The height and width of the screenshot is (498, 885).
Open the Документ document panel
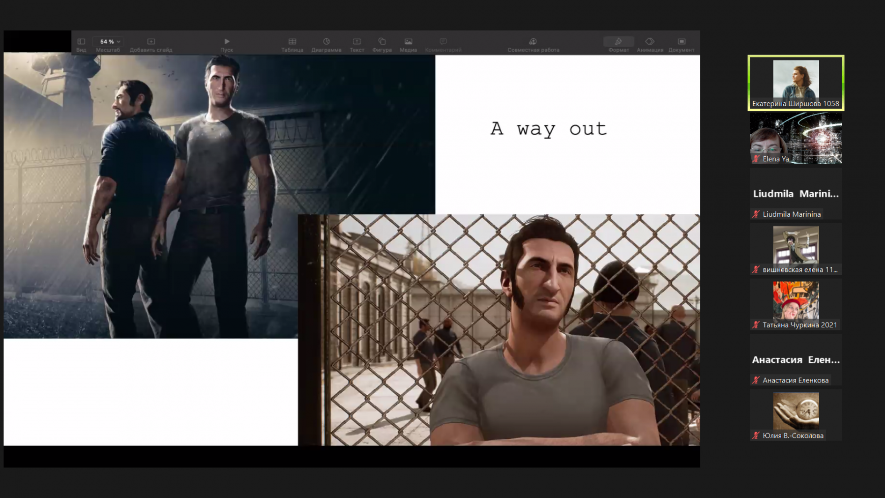coord(681,42)
